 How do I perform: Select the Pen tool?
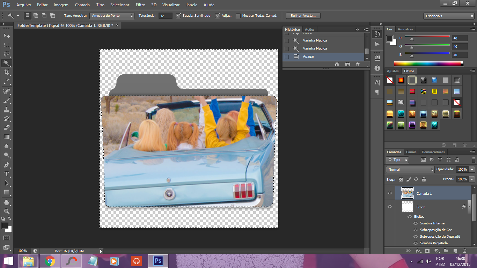click(7, 165)
